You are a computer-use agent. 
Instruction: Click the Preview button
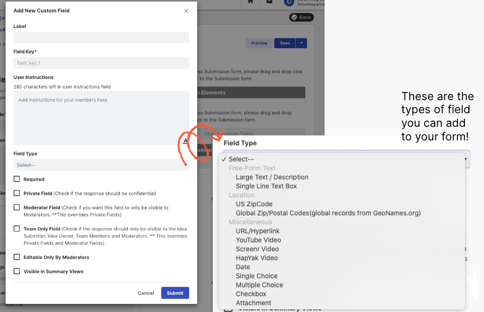pyautogui.click(x=259, y=43)
